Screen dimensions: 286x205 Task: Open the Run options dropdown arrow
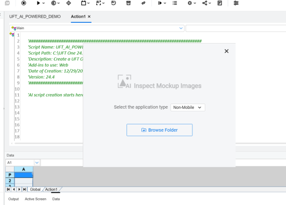point(43,3)
